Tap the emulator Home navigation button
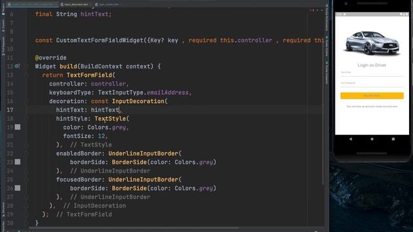This screenshot has height=232, width=413. coord(372,139)
